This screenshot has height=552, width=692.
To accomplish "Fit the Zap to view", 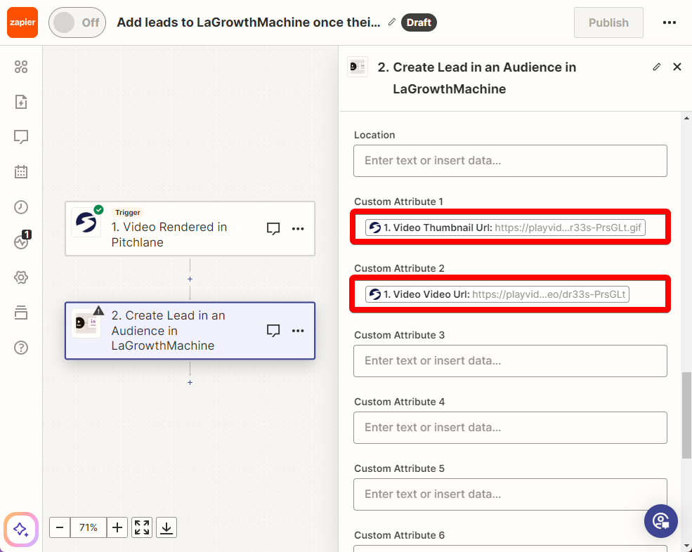I will pos(142,527).
